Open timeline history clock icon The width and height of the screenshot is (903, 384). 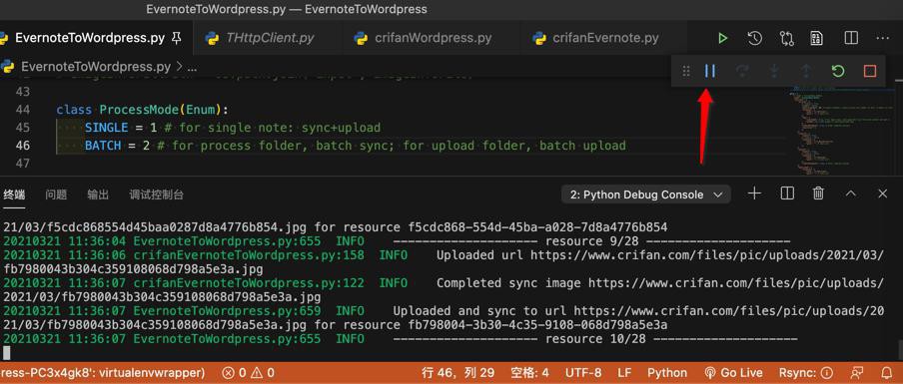[754, 39]
